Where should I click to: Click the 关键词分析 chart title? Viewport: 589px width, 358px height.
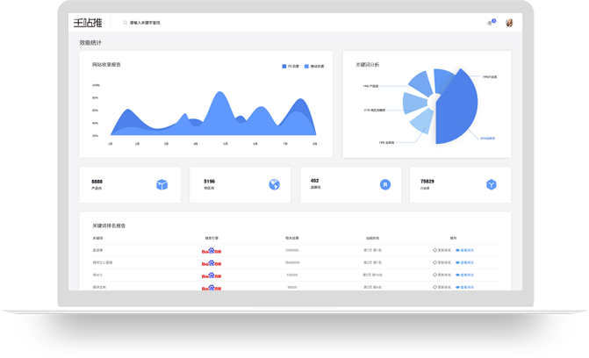[368, 65]
